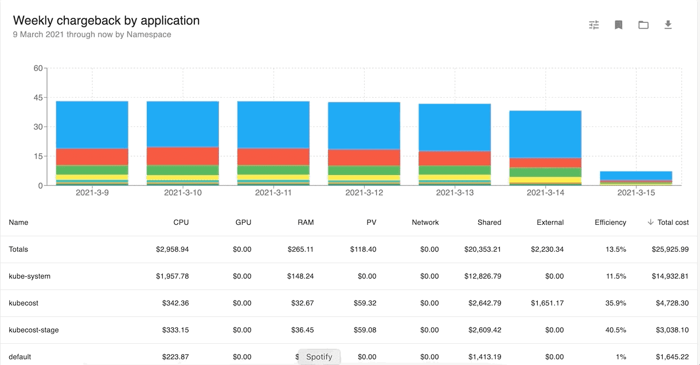700x365 pixels.
Task: Open the report filter settings icon
Action: point(593,25)
